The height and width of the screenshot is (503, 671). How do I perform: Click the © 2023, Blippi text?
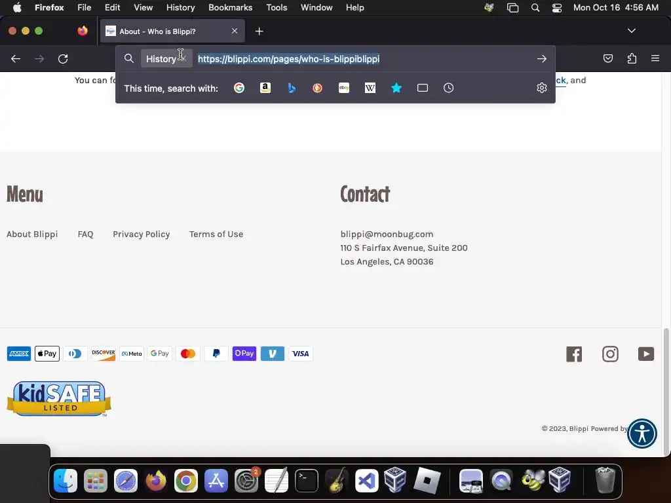(x=564, y=428)
